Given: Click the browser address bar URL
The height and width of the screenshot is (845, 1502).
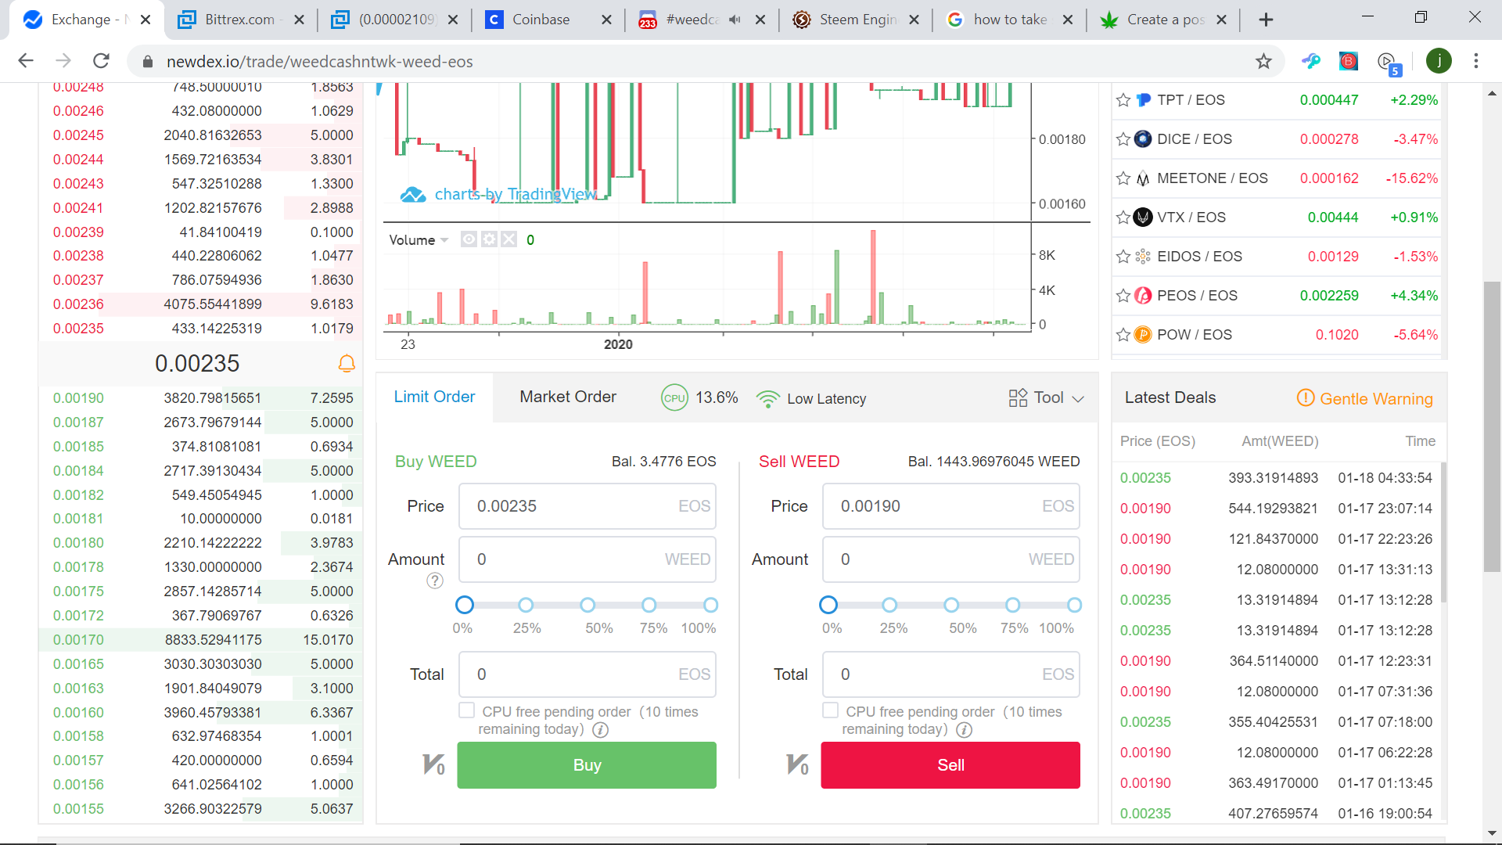Looking at the screenshot, I should (x=319, y=62).
